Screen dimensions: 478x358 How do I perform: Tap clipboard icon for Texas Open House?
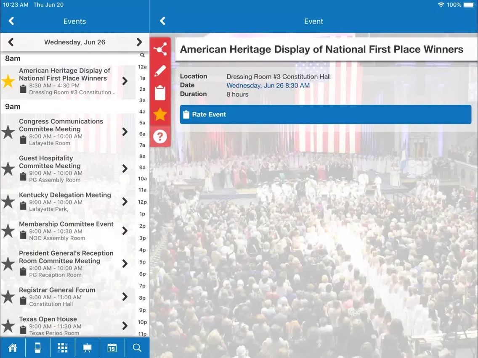click(23, 330)
